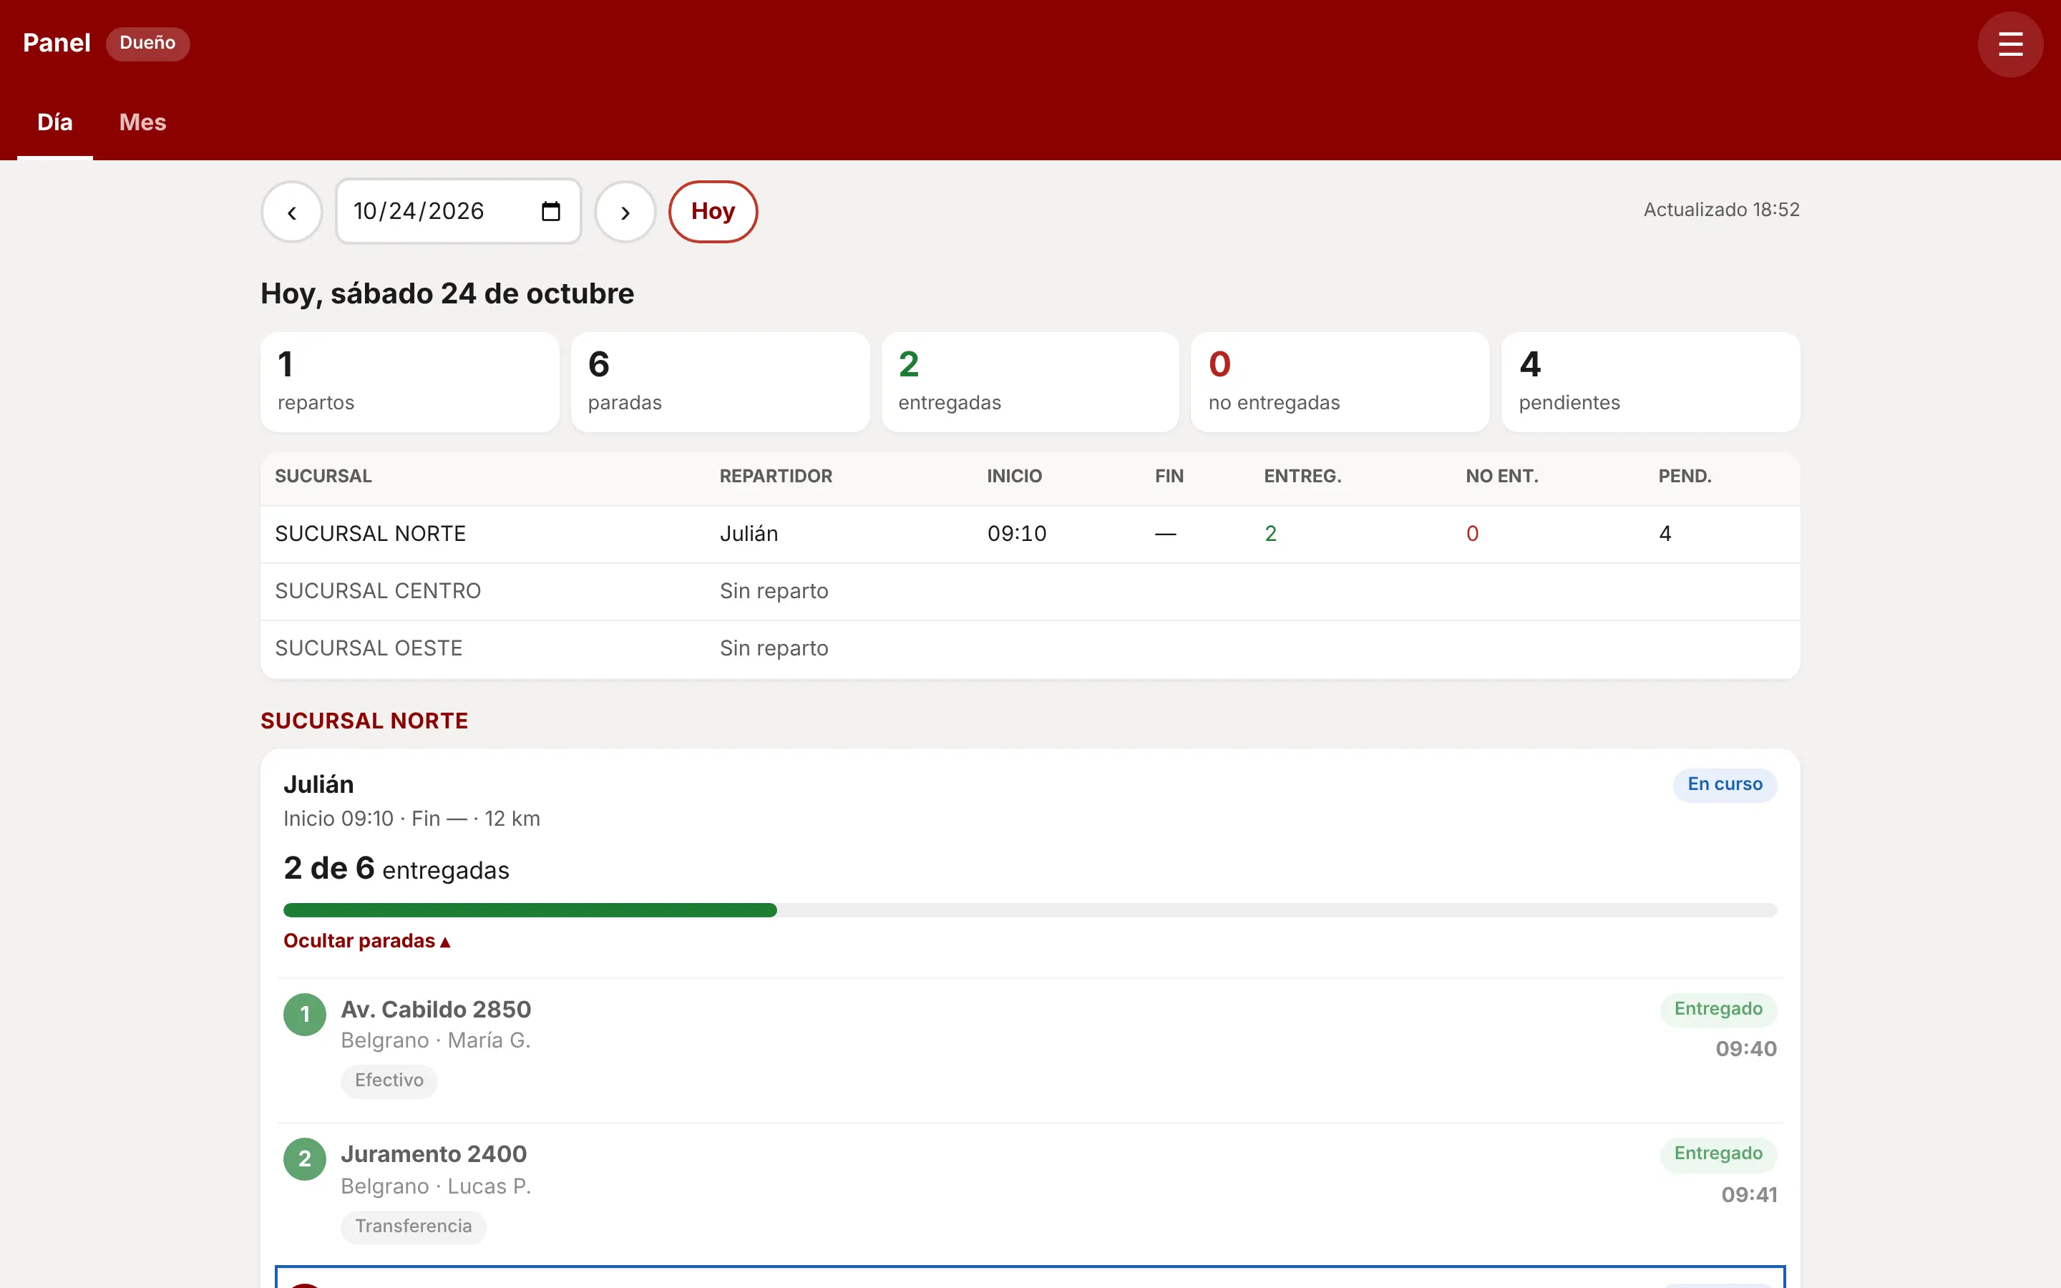
Task: Go to previous day arrow
Action: coord(292,212)
